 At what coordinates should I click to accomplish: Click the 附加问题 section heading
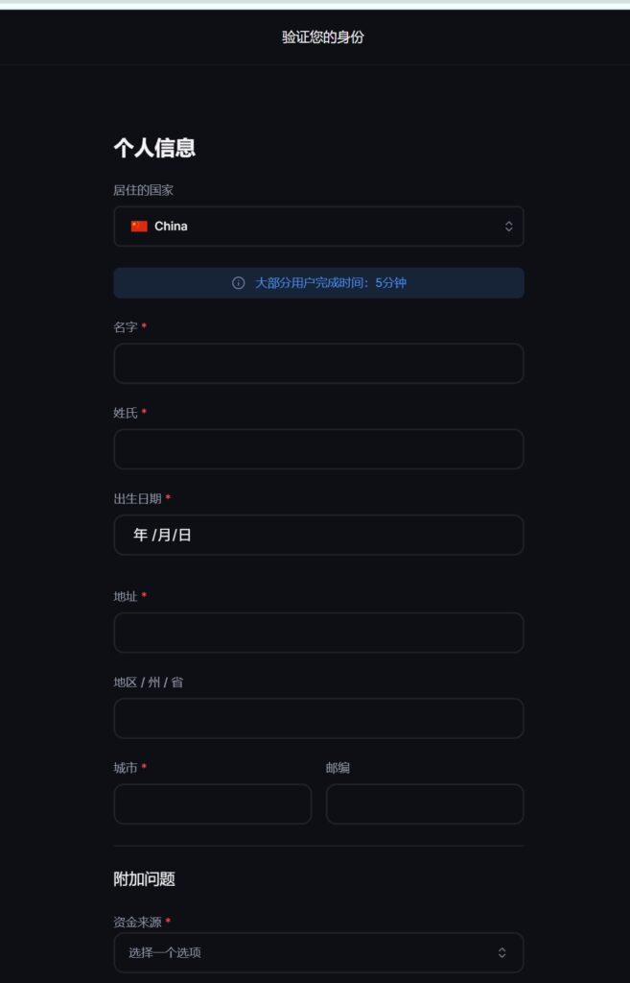(x=144, y=878)
